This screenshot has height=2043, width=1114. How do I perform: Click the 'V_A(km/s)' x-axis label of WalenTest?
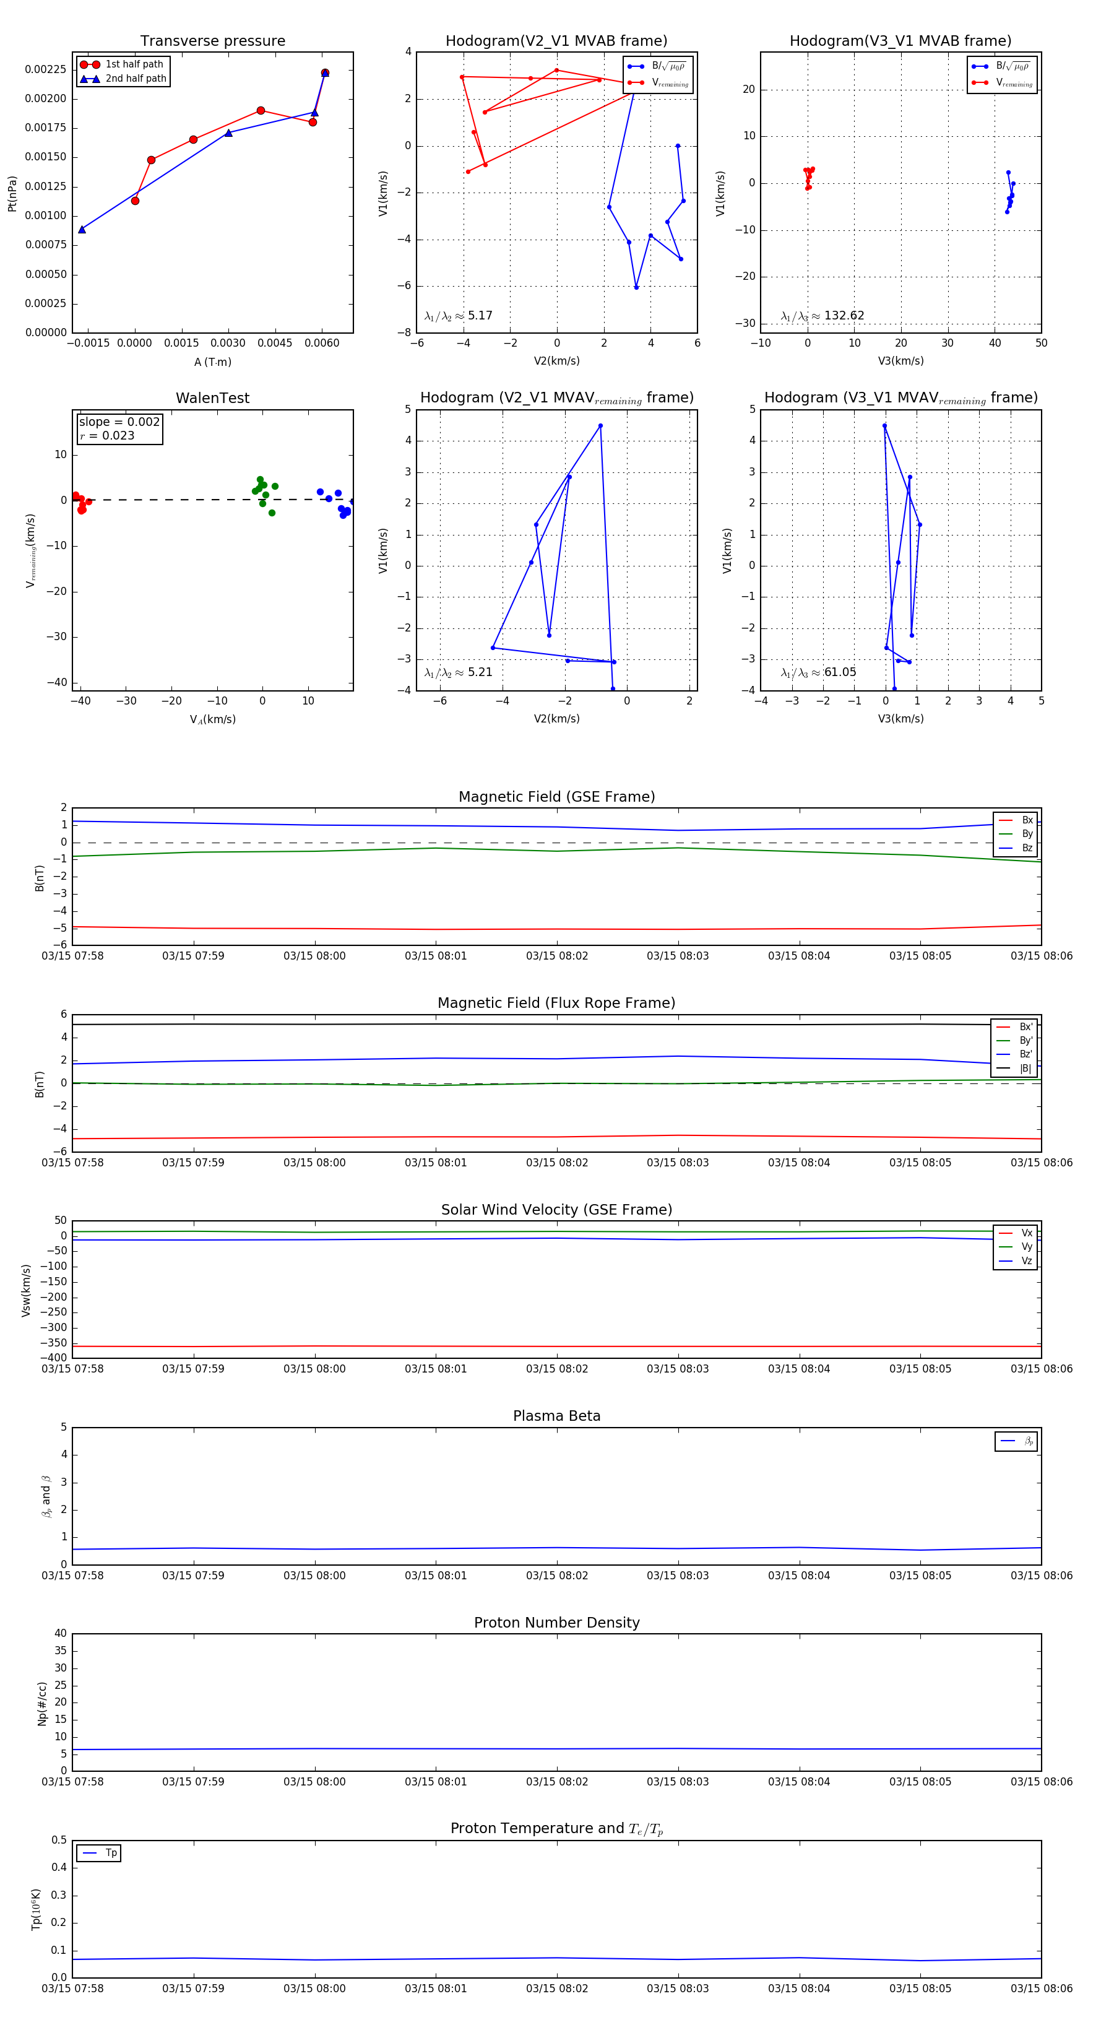click(212, 720)
